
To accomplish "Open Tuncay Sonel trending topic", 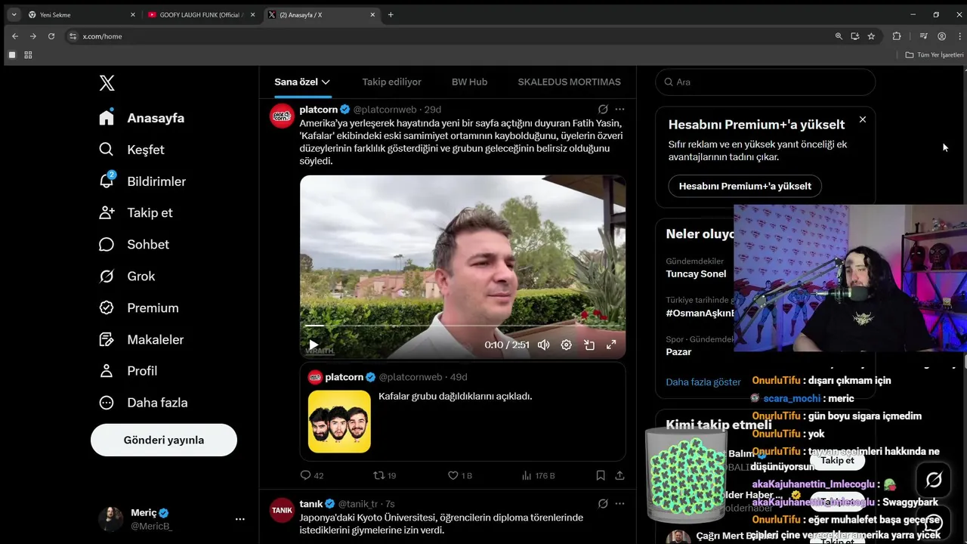I will 696,274.
